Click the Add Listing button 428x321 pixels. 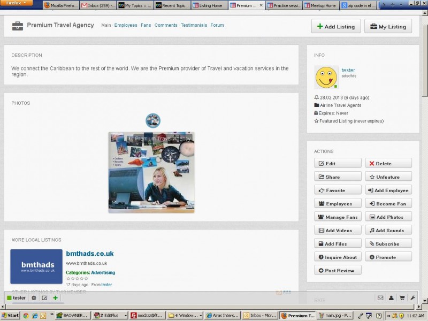tap(336, 26)
